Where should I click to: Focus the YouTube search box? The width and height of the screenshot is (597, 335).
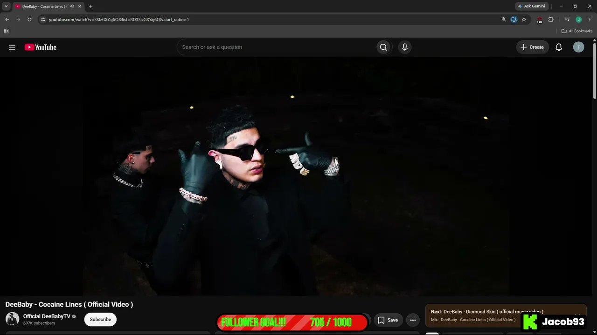(x=277, y=47)
